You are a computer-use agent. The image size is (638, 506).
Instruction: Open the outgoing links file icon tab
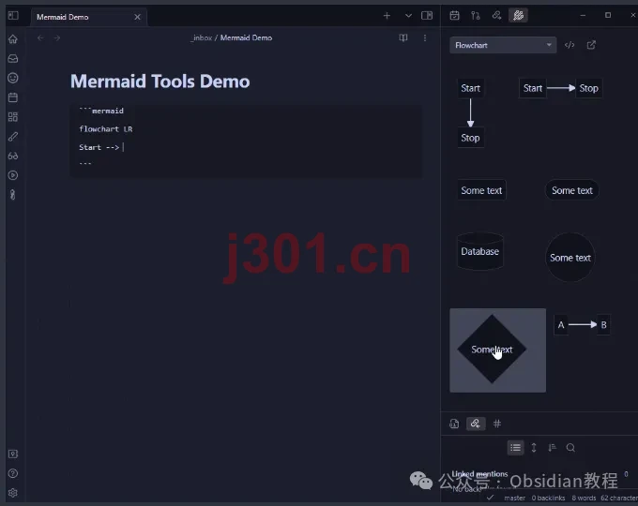[x=454, y=424]
